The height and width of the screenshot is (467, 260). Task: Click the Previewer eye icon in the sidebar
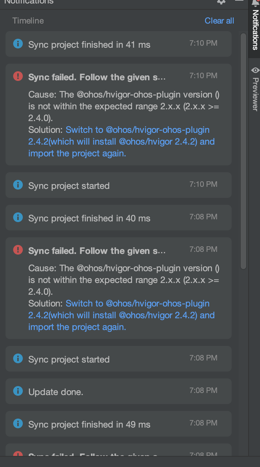pyautogui.click(x=255, y=70)
